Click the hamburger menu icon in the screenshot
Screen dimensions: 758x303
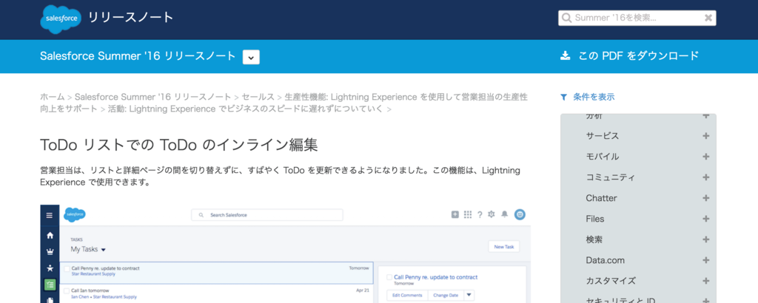tap(50, 215)
